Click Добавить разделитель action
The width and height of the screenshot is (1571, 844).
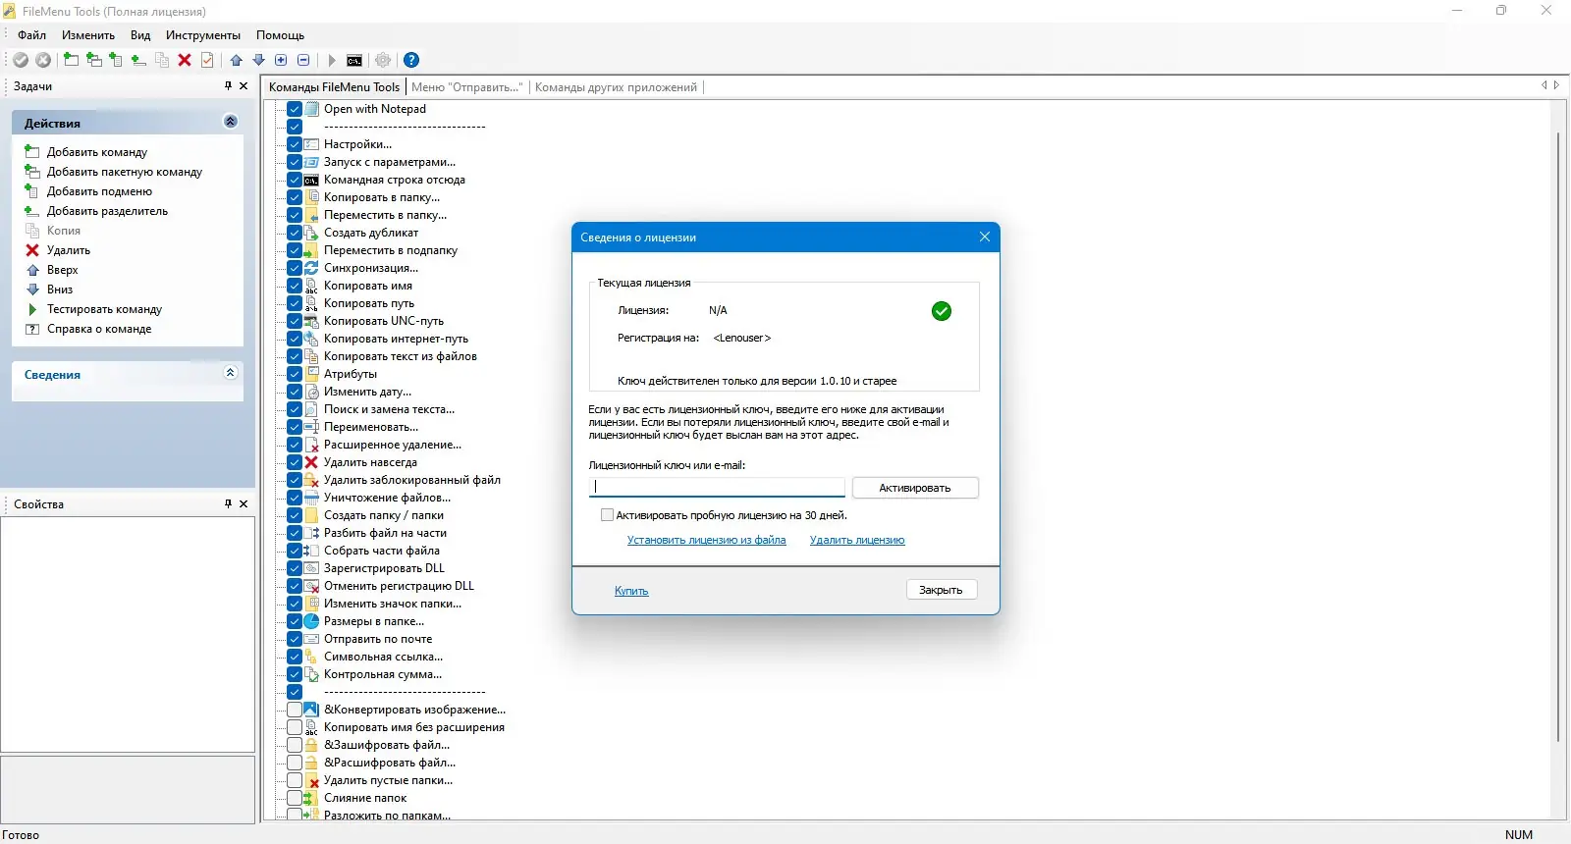[x=107, y=211]
